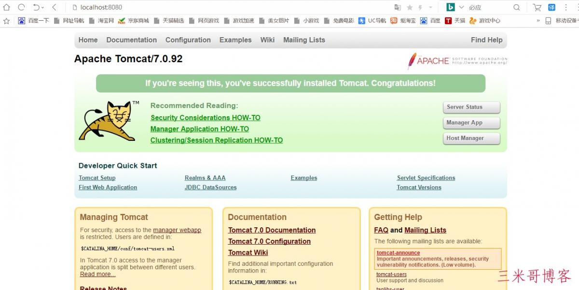
Task: Open the Tomcat 7.0 Documentation link
Action: pos(272,230)
